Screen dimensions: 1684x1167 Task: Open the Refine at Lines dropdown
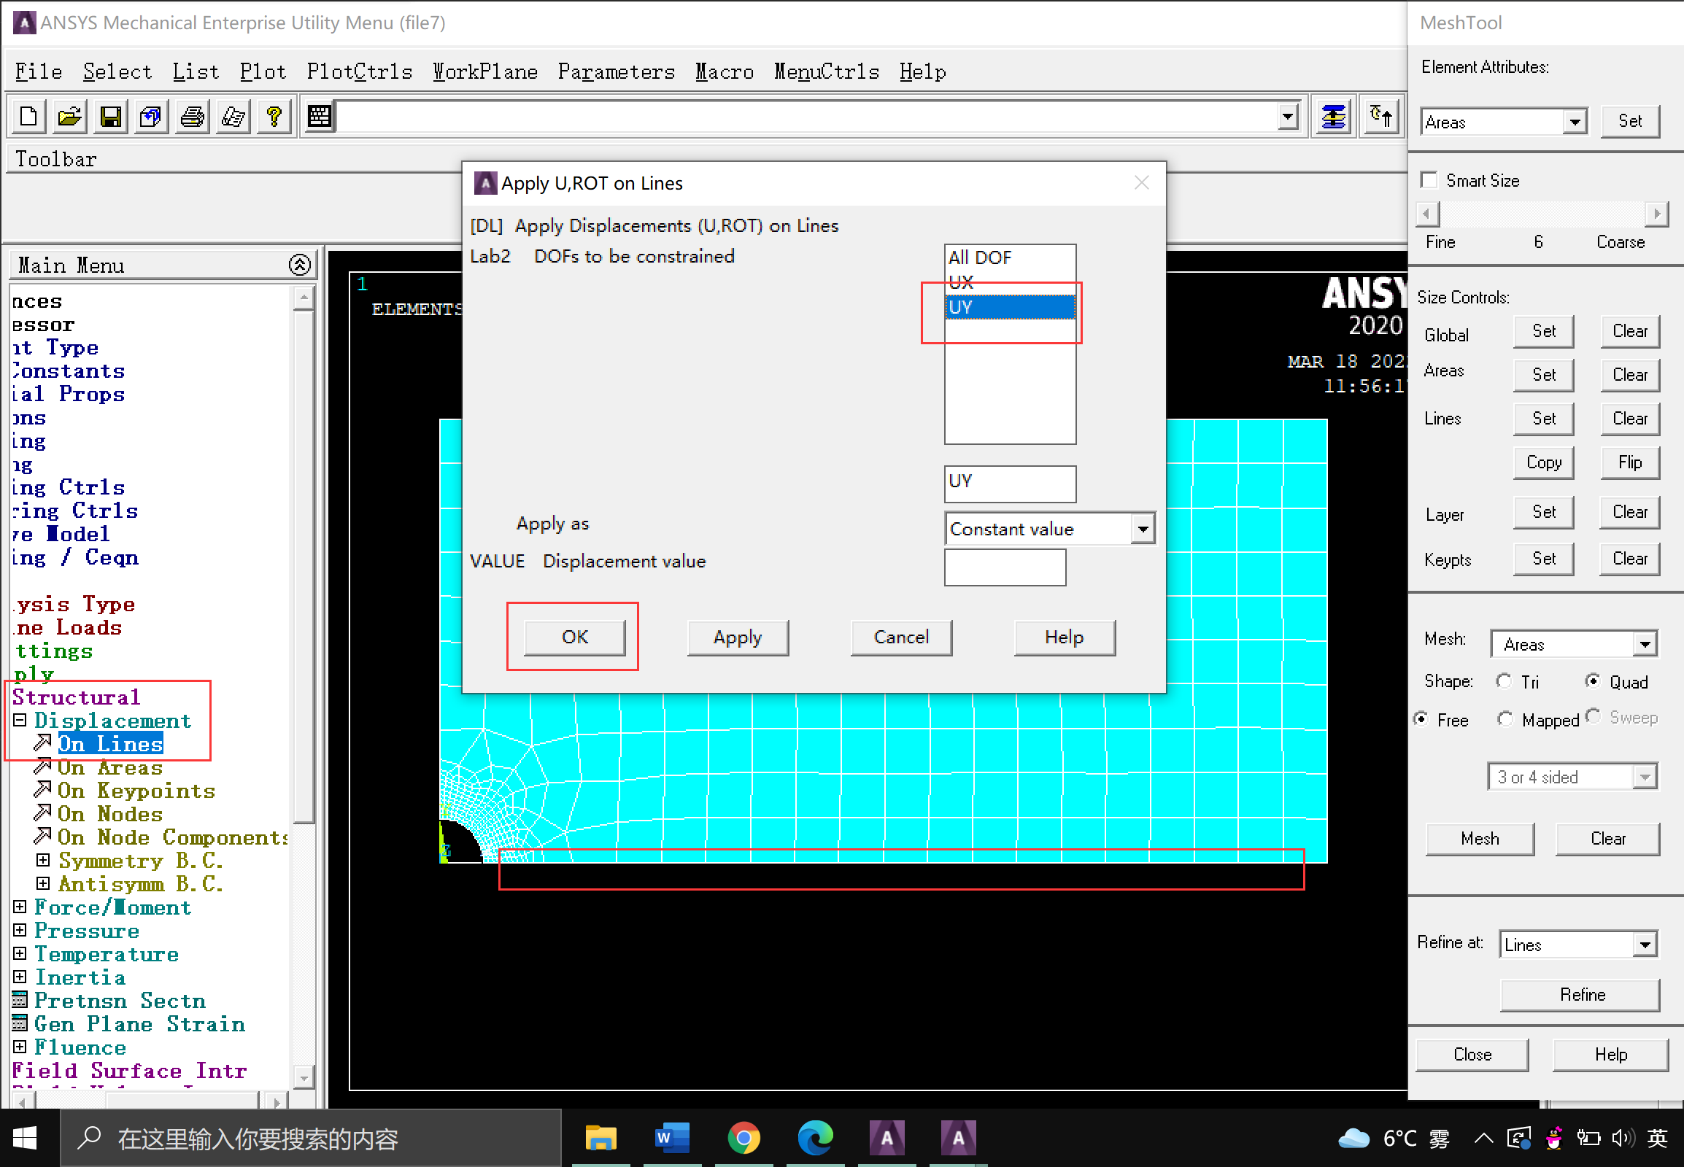(1644, 944)
